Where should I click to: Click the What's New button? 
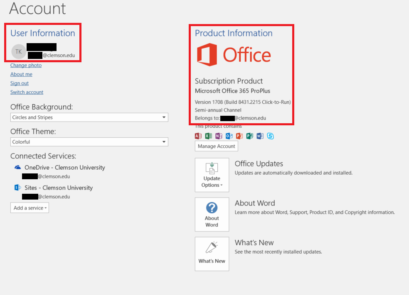(212, 254)
